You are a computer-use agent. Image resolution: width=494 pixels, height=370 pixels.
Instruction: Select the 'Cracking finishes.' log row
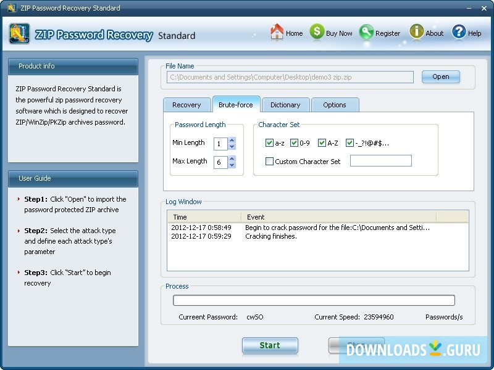pyautogui.click(x=317, y=236)
